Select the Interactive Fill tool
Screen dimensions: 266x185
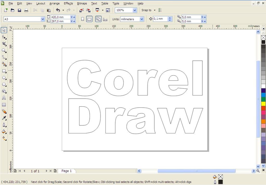[x=4, y=139]
